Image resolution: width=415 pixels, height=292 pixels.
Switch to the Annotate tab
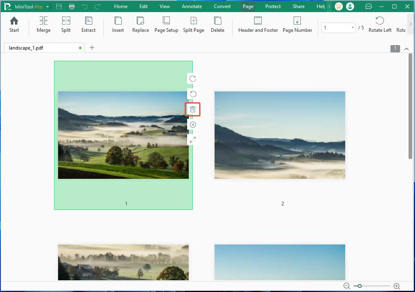[x=192, y=6]
